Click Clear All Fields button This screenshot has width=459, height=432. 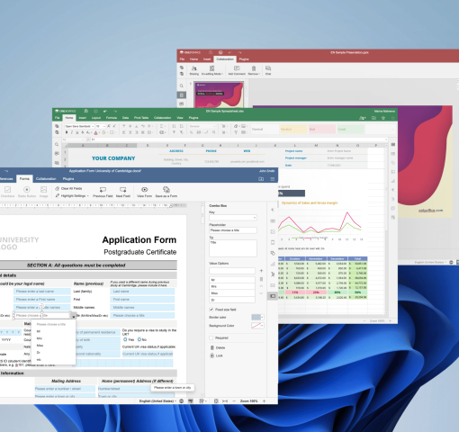coord(68,188)
